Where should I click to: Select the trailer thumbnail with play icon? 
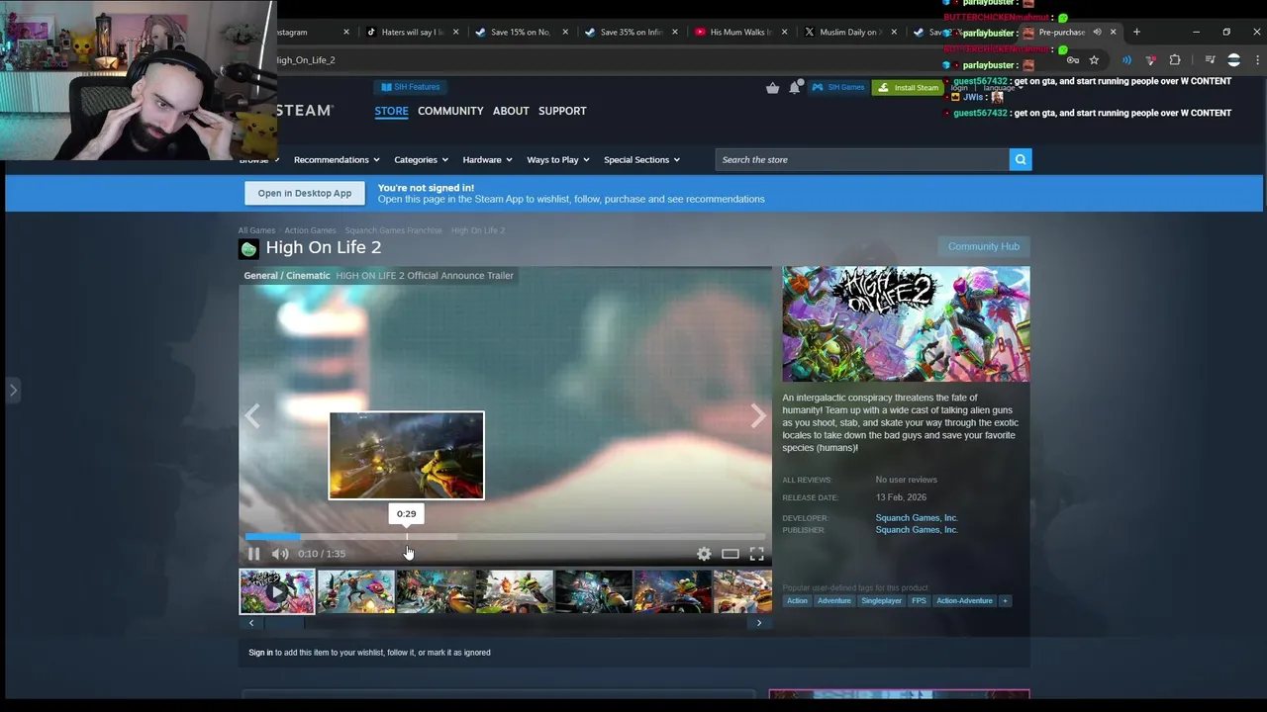click(277, 591)
